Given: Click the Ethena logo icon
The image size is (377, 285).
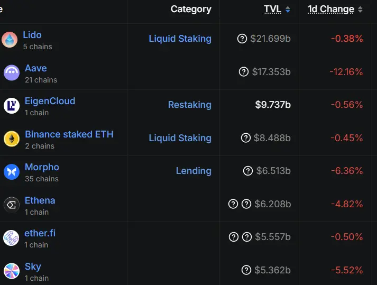Looking at the screenshot, I should coord(12,205).
